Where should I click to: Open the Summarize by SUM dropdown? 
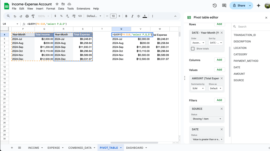pos(198,88)
